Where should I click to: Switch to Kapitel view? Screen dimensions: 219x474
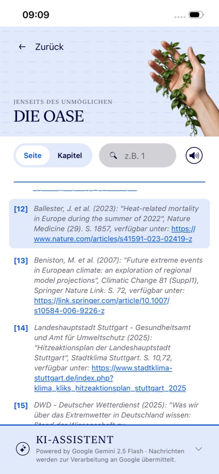coord(70,155)
